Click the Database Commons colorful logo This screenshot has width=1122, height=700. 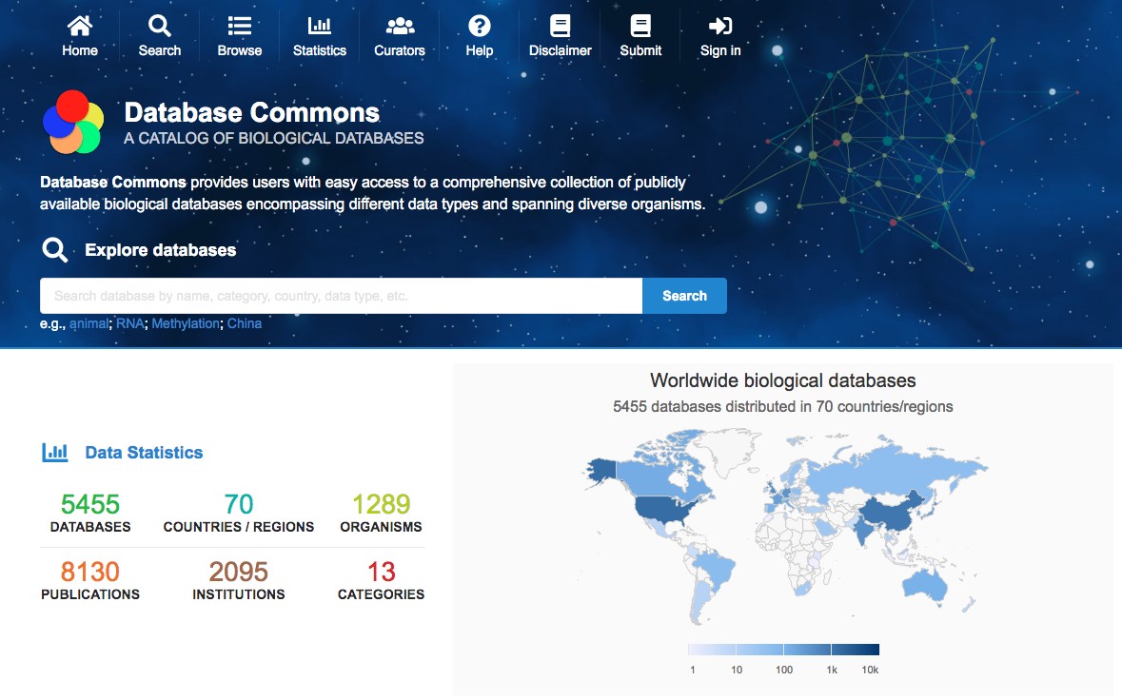73,123
